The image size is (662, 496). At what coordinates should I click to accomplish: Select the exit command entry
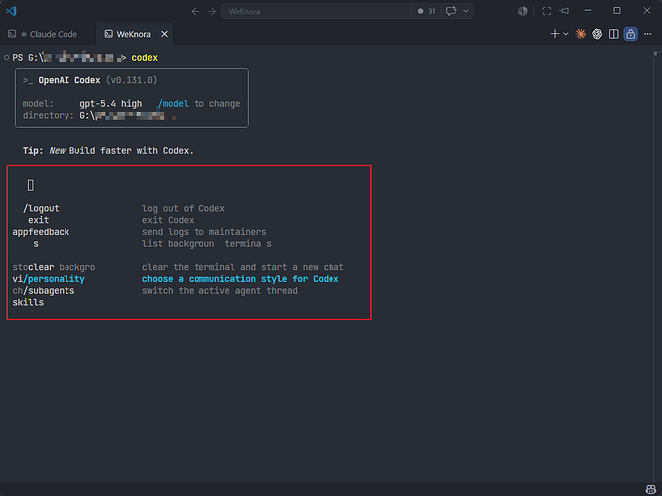pos(38,220)
